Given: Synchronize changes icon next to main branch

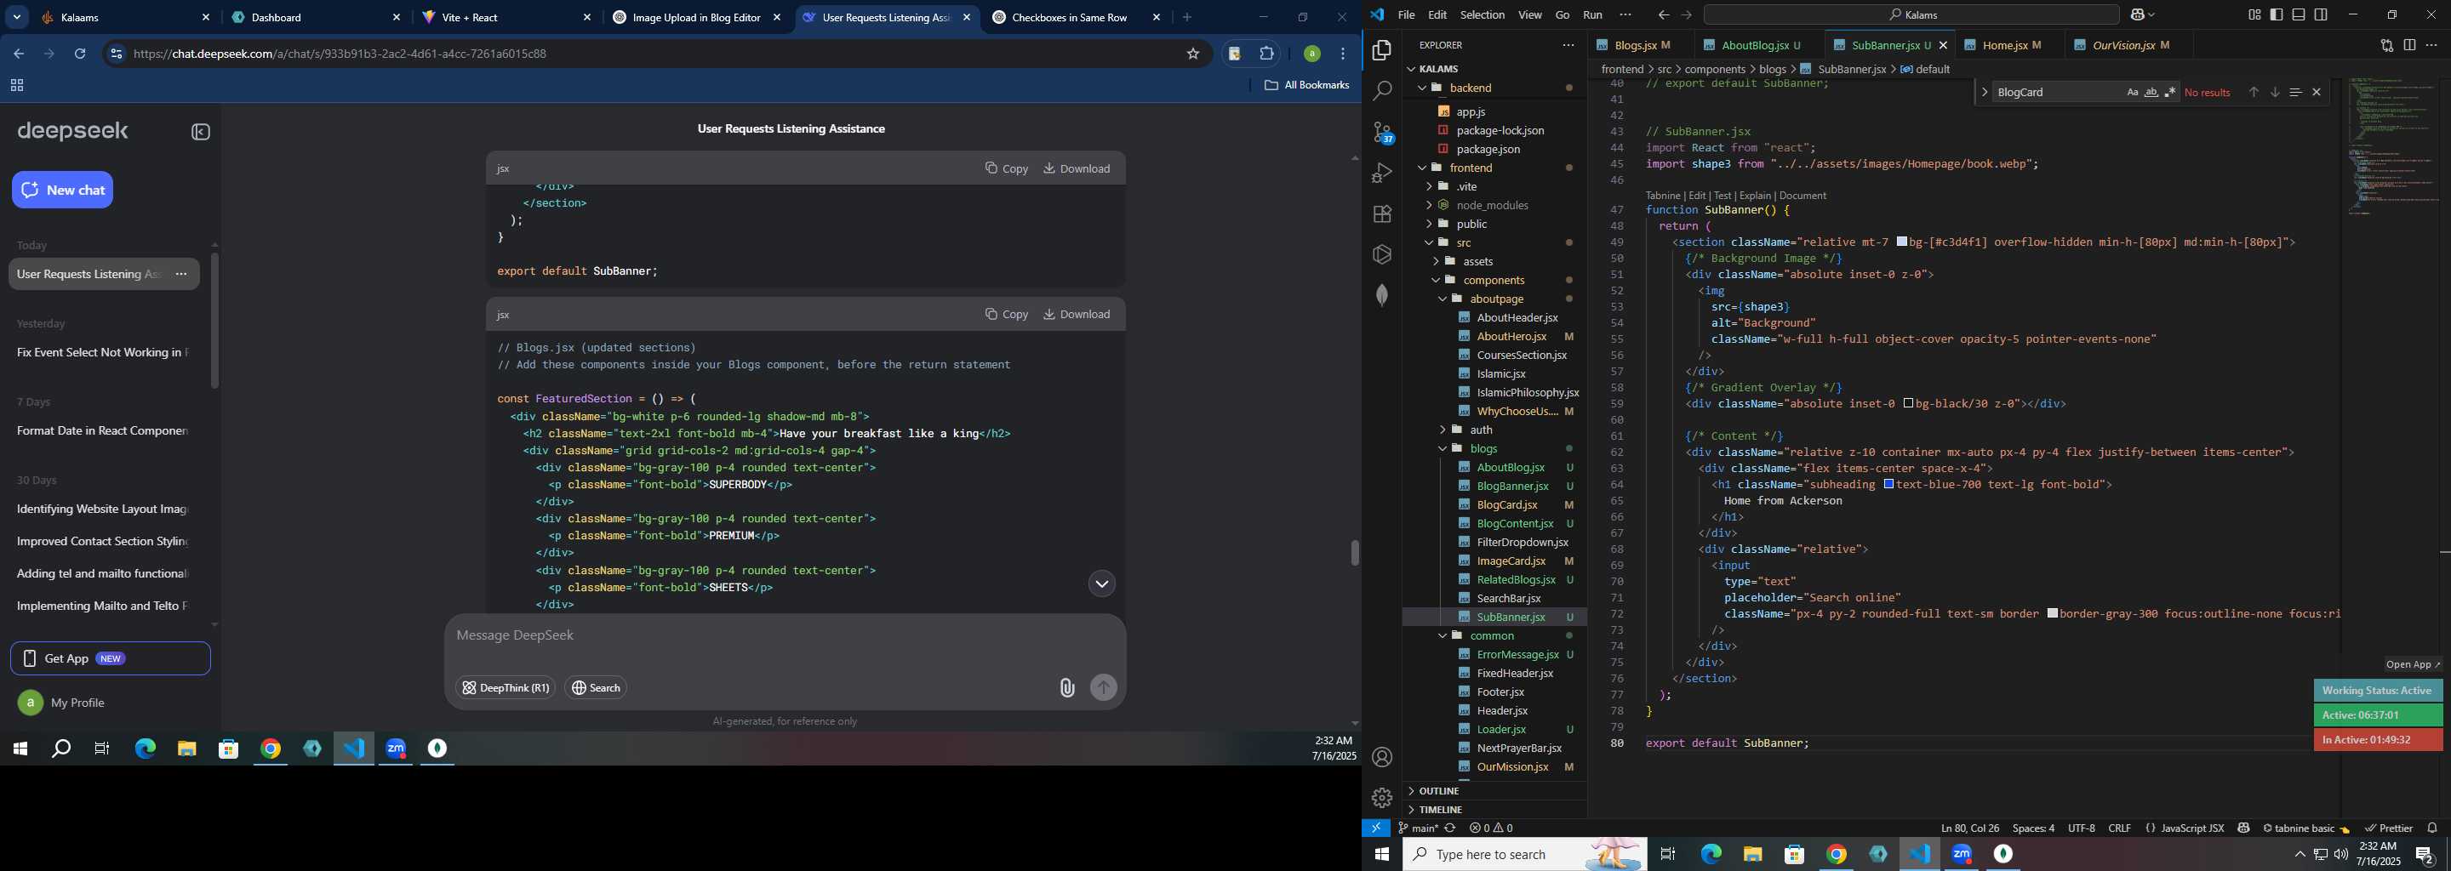Looking at the screenshot, I should click(x=1450, y=828).
